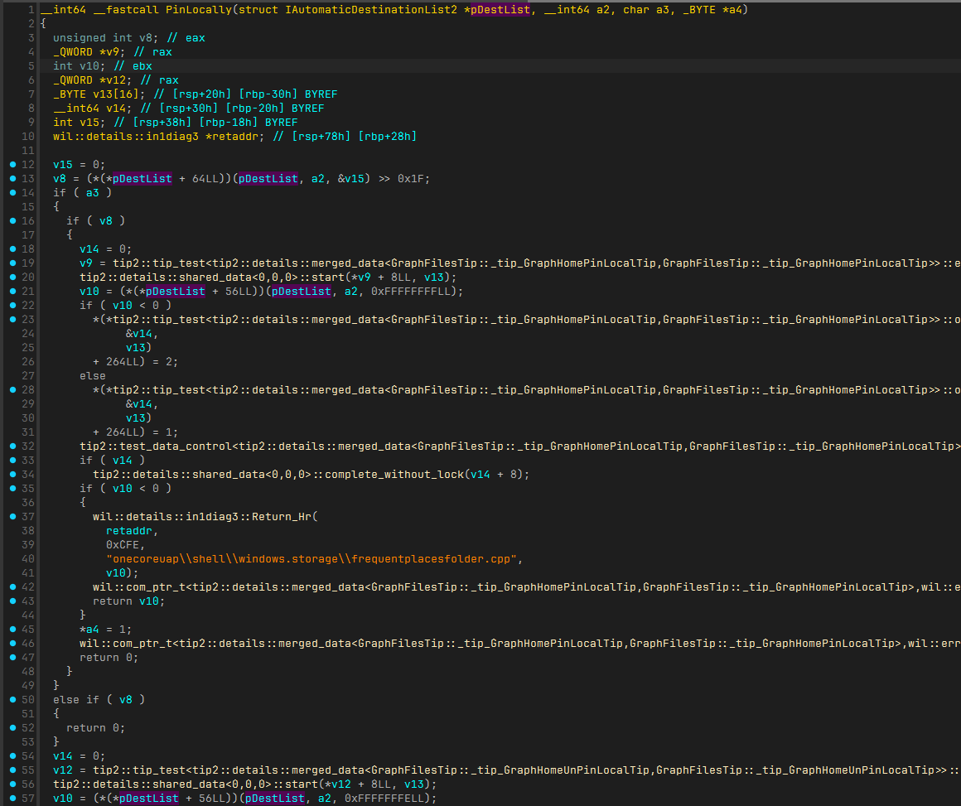Click breakpoint marker beside line 43
The image size is (961, 806).
[12, 601]
